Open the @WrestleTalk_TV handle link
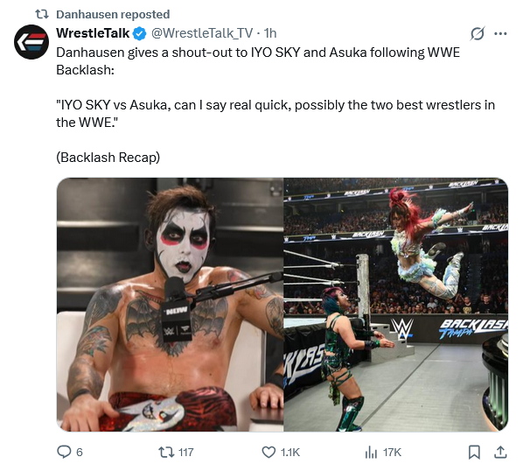The height and width of the screenshot is (471, 523). tap(202, 33)
